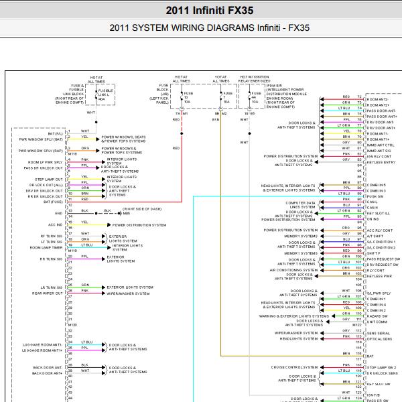Select the 'DRV DR UNLOCK OUT' label

[x=44, y=191]
